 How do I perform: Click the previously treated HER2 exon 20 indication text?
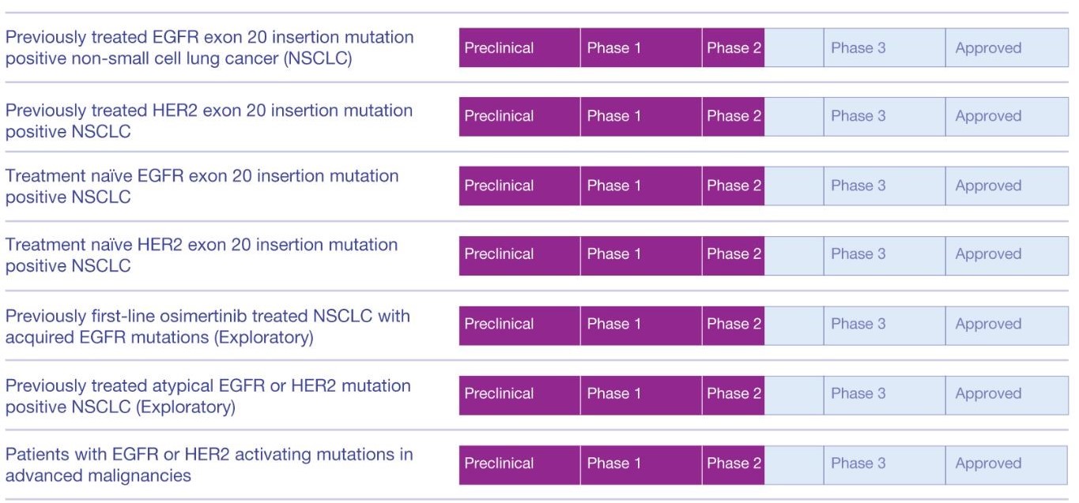point(209,121)
